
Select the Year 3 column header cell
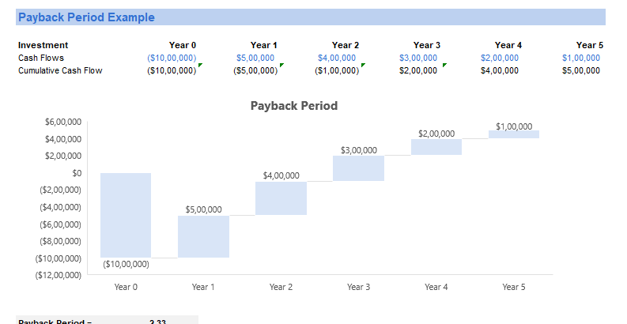[427, 45]
